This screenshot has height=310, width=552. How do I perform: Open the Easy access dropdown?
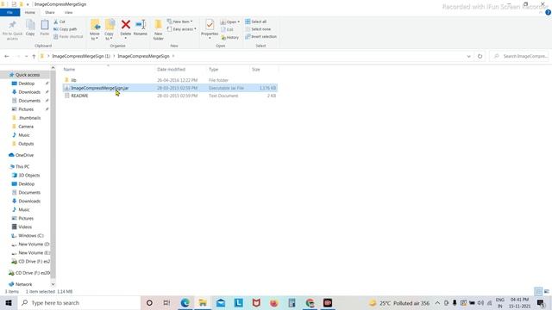tap(182, 29)
